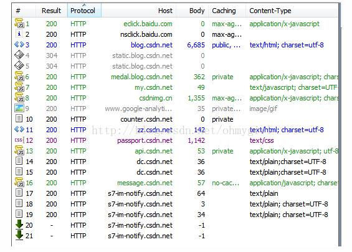The image size is (352, 252).
Task: Click the HTML icon of zz.csdn.net session
Action: (x=19, y=129)
